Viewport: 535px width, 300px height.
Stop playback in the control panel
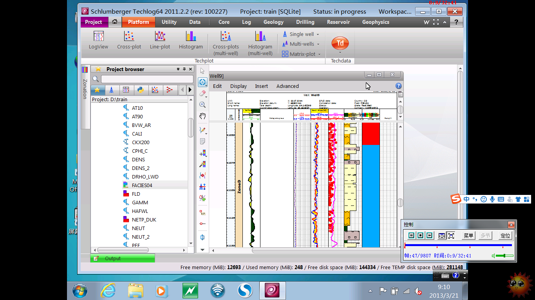(x=420, y=236)
